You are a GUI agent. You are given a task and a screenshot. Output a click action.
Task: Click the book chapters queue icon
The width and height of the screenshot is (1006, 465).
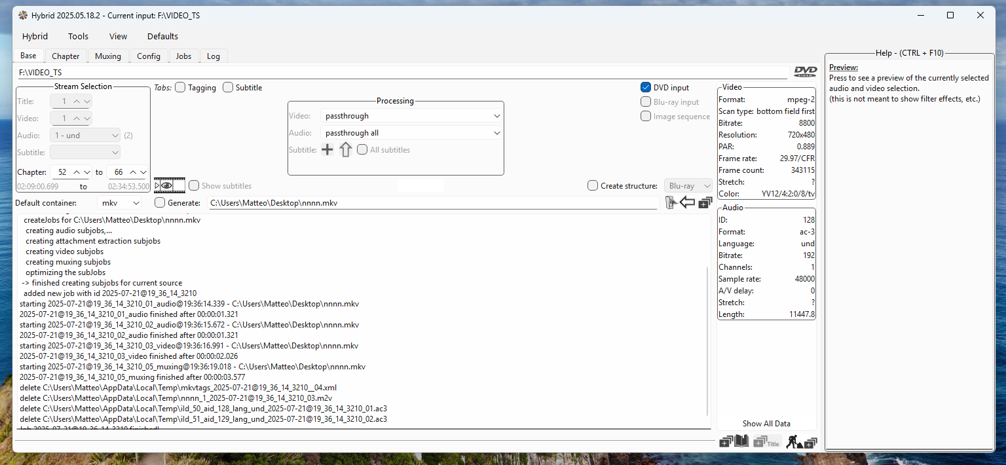[x=734, y=442]
